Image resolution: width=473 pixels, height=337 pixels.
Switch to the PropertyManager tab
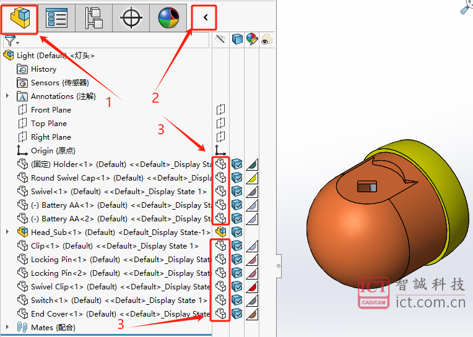(56, 18)
